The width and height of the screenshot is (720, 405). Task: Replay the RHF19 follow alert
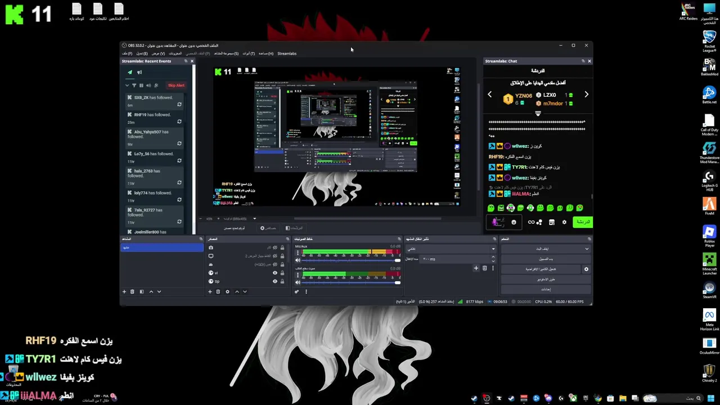pos(179,121)
